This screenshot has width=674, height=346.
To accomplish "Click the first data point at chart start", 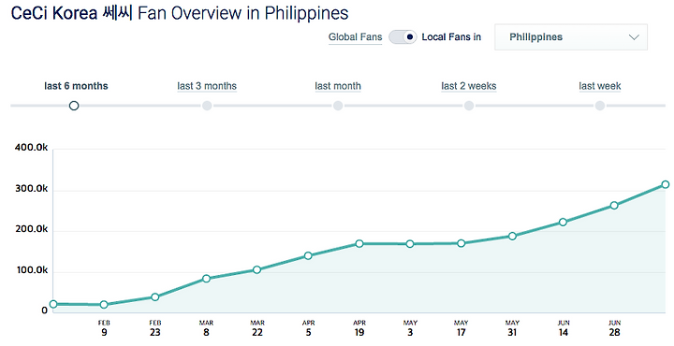I will point(53,304).
